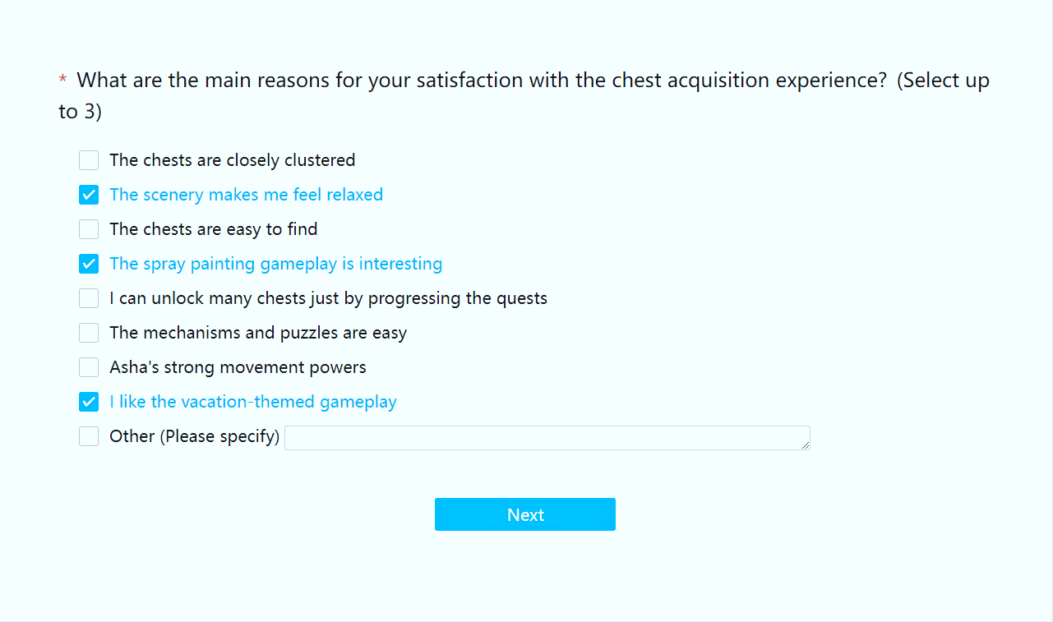This screenshot has width=1053, height=622.
Task: Uncheck 'I like the vacation-themed gameplay'
Action: pos(89,402)
